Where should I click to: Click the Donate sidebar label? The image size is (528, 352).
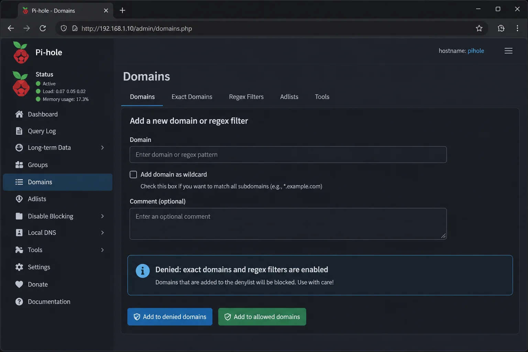[38, 284]
